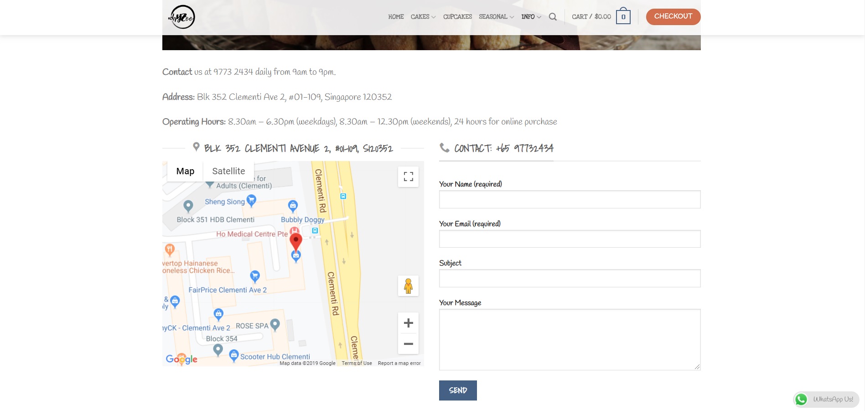
Task: Open the Cupcakes menu item
Action: click(x=457, y=17)
